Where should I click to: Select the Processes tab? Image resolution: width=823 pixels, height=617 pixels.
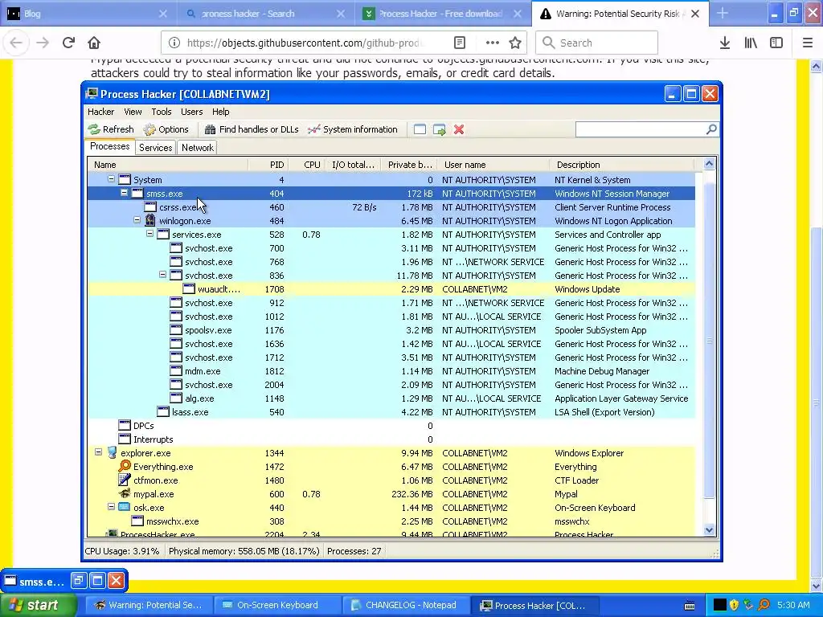(109, 146)
